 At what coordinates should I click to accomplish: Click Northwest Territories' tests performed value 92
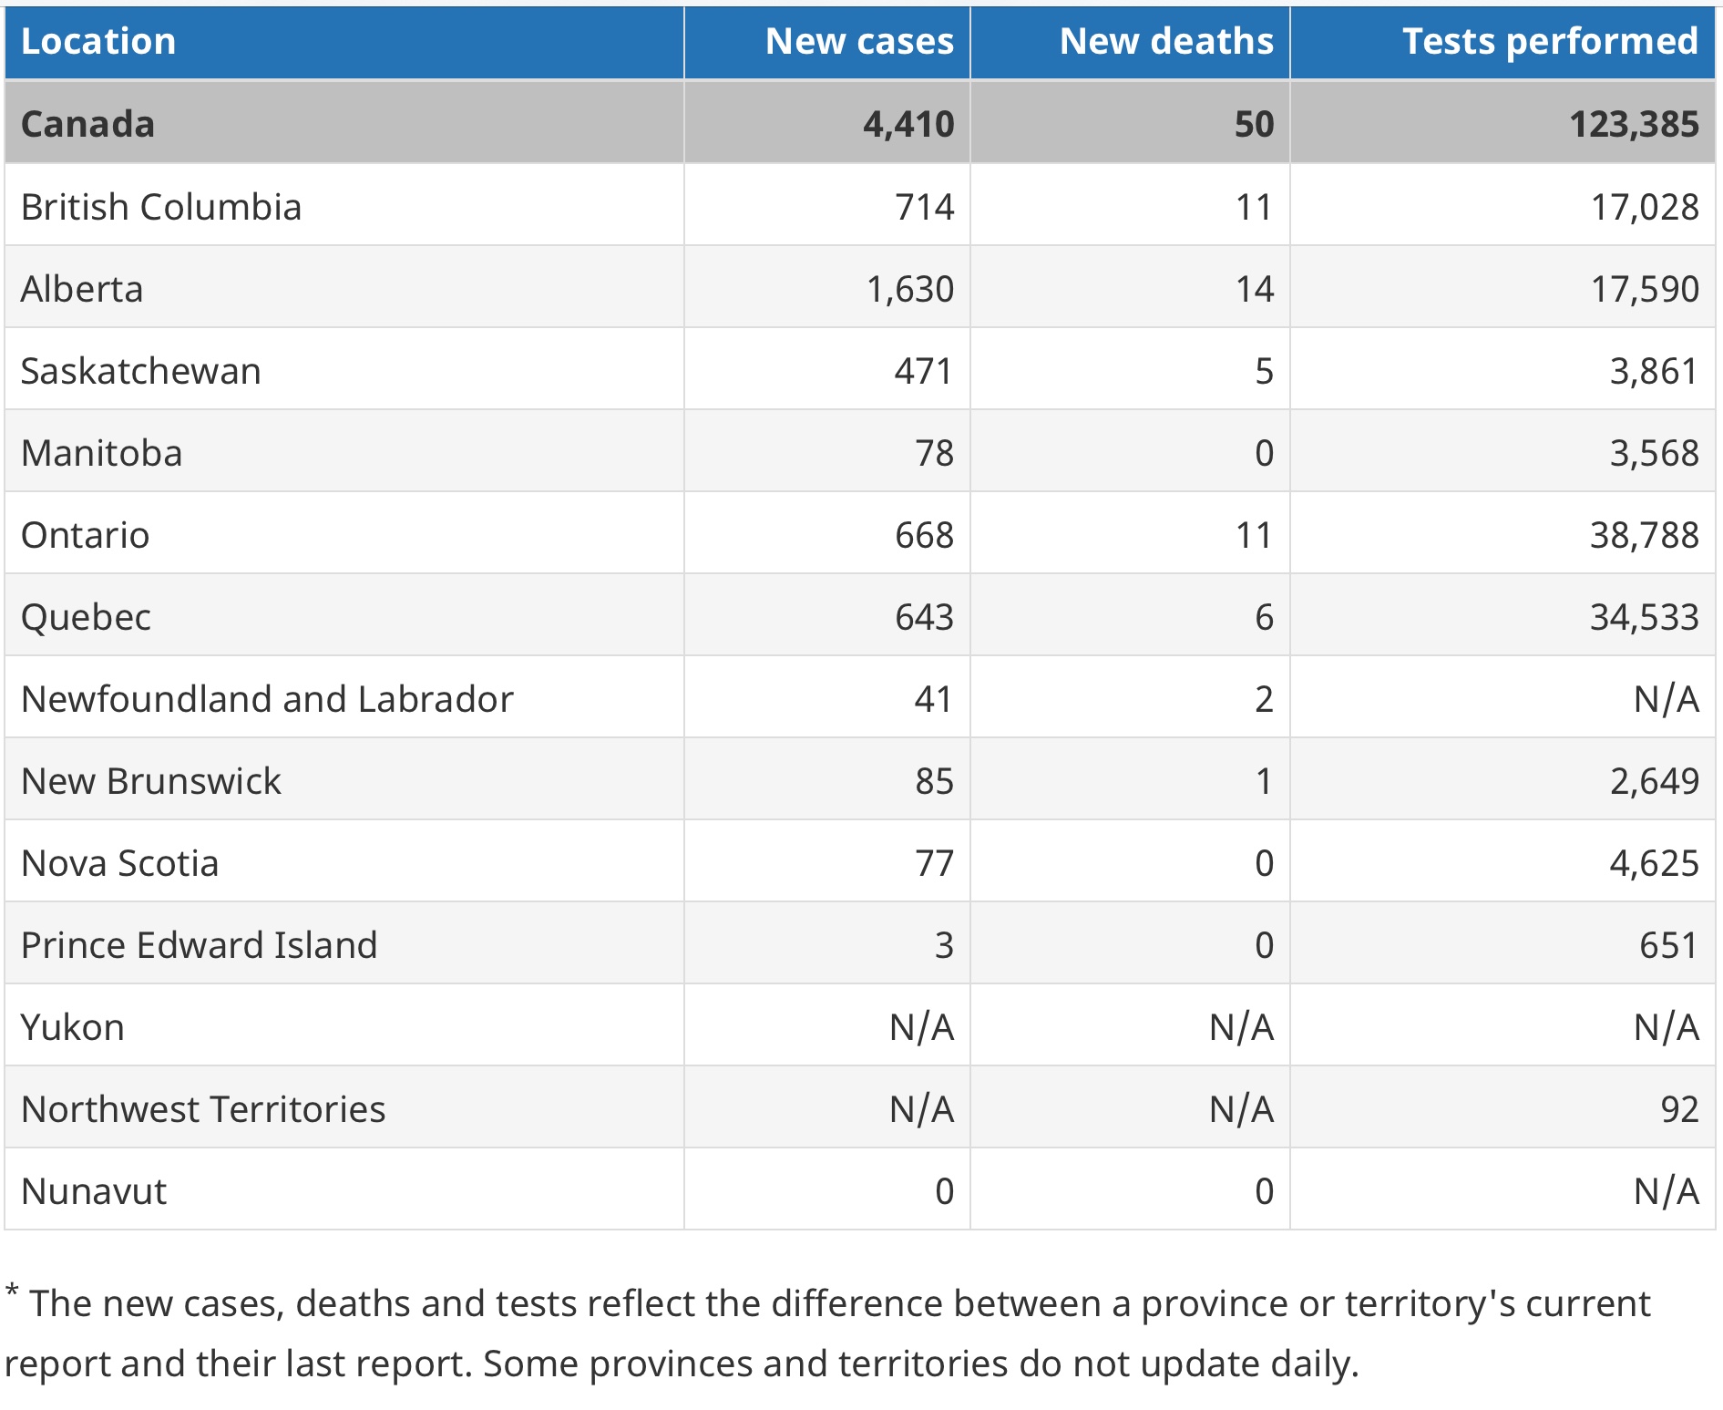[x=1678, y=1109]
